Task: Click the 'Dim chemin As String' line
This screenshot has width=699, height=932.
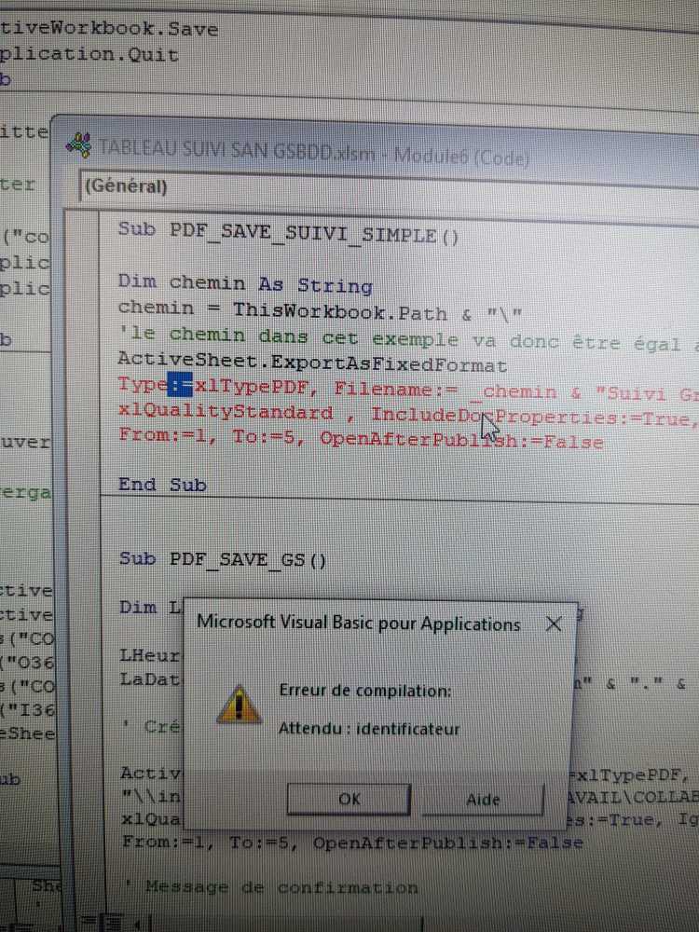Action: pos(245,284)
